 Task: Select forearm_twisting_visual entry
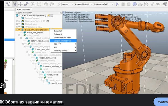coord(53,66)
